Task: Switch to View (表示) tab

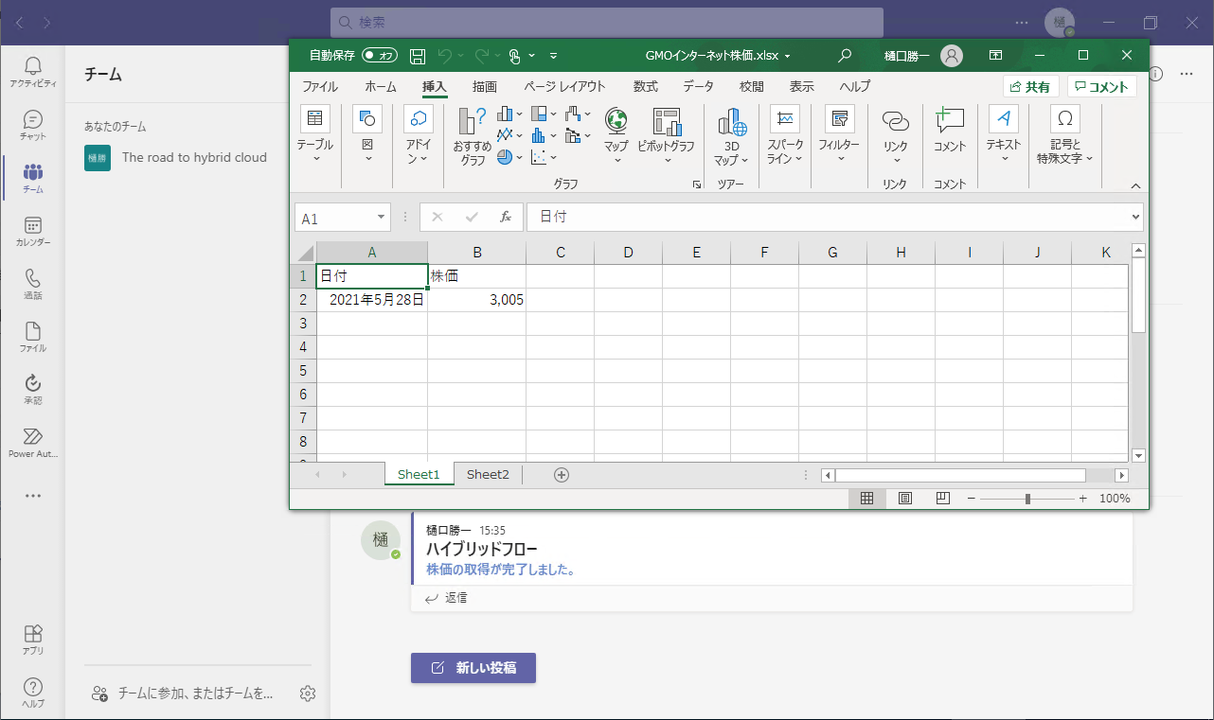Action: tap(802, 86)
